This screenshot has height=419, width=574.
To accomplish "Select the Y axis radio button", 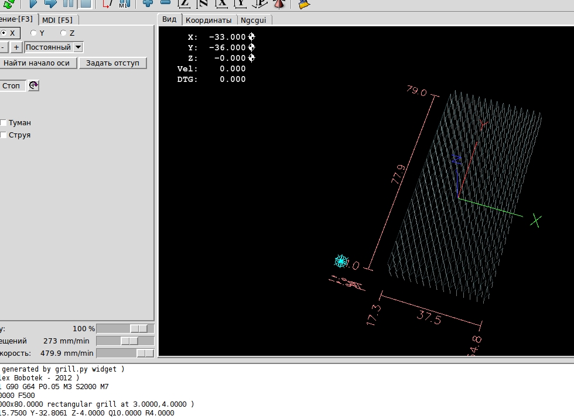I will click(34, 33).
